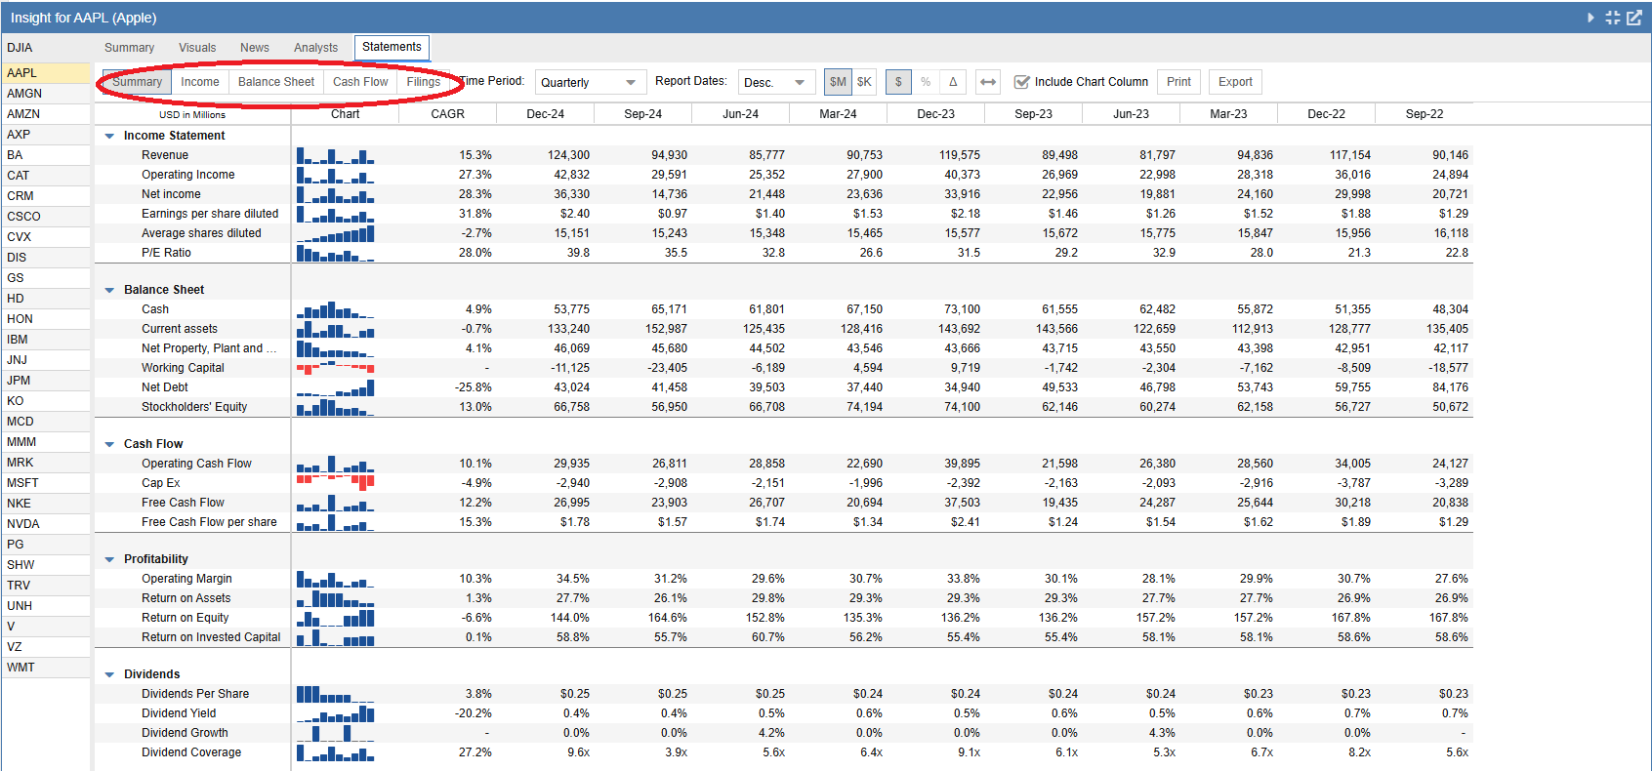Viewport: 1652px width, 771px height.
Task: Click the Dividends Per Share sparkline chart
Action: pyautogui.click(x=336, y=694)
